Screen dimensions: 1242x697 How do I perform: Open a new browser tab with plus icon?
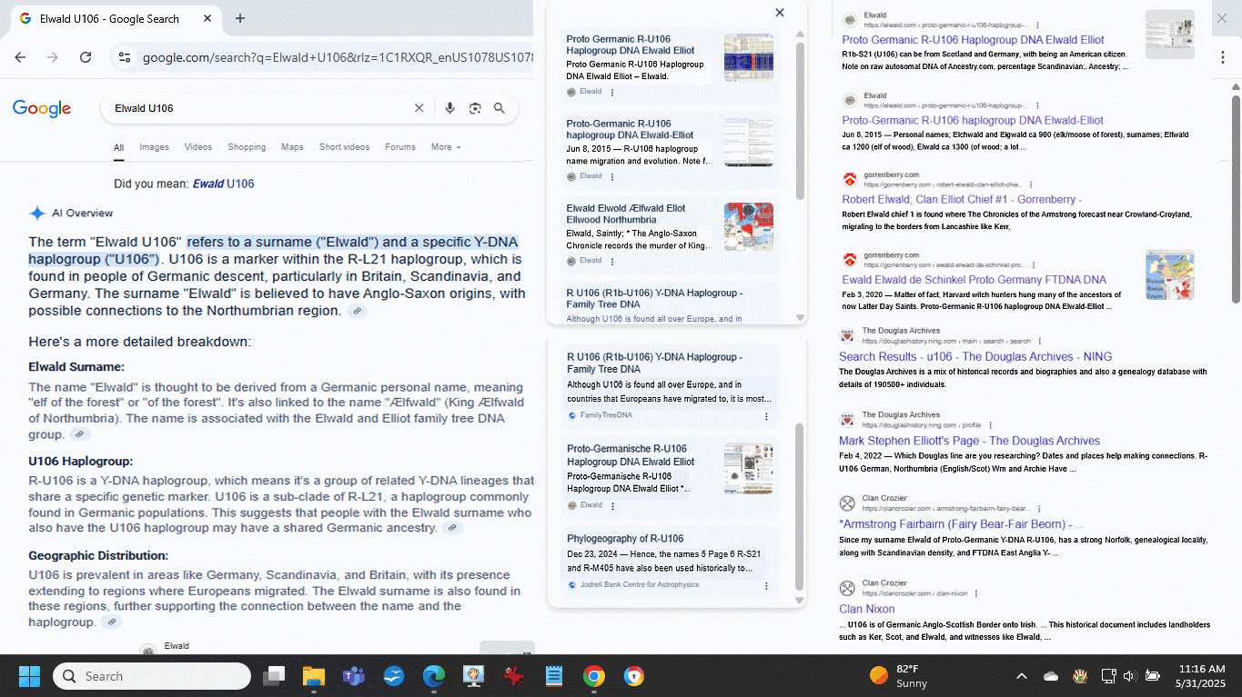[x=240, y=18]
